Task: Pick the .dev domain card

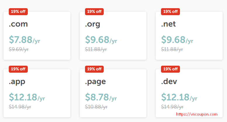Action: pyautogui.click(x=189, y=93)
